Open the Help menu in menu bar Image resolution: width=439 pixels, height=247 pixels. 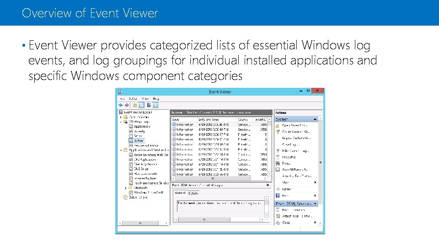coord(156,99)
